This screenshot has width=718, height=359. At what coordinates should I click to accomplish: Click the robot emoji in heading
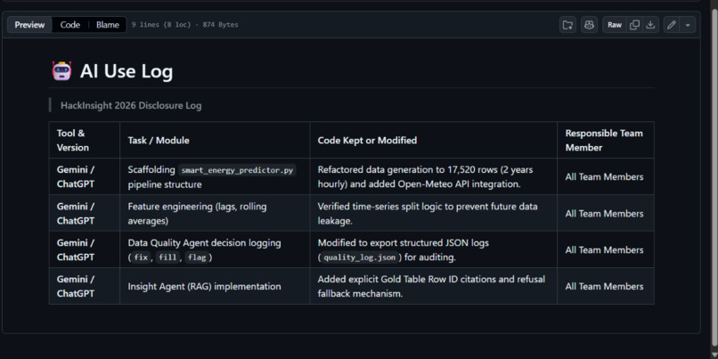(61, 71)
